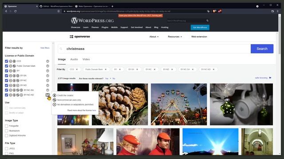Open help icon for BY-SA license
Viewport: 284px width, 159px height.
47,76
